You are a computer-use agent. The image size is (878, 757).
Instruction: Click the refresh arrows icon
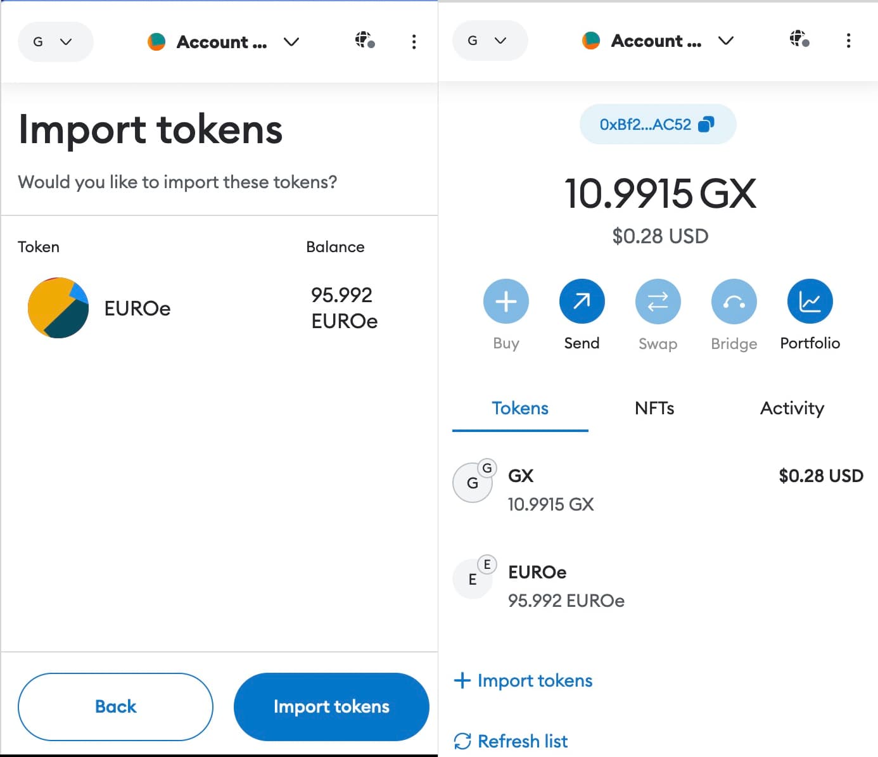pyautogui.click(x=462, y=741)
